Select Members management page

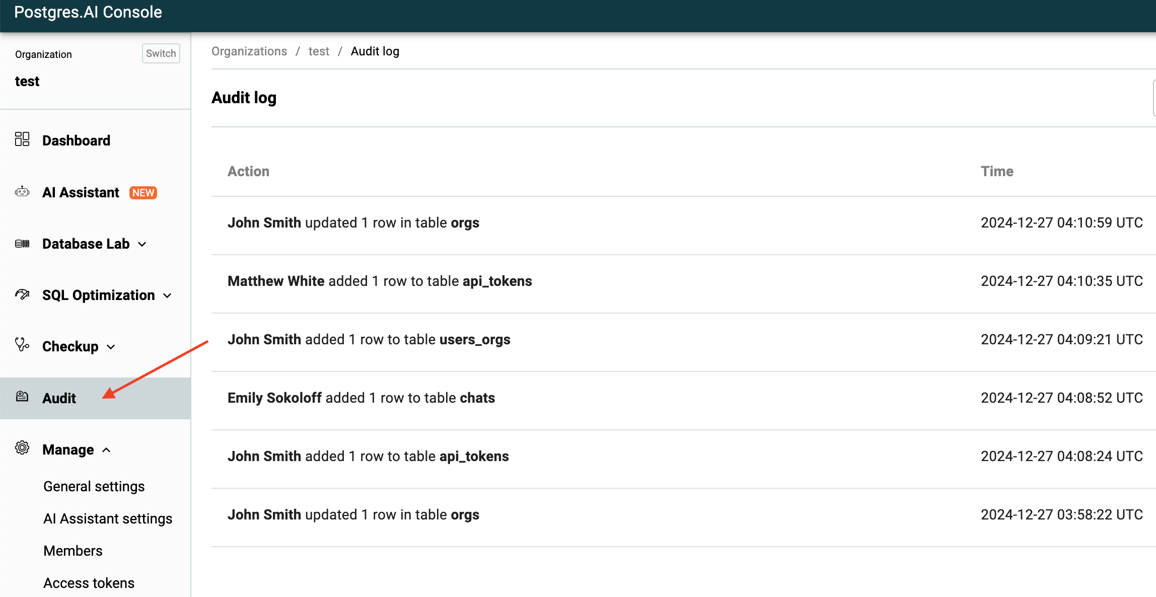click(74, 551)
